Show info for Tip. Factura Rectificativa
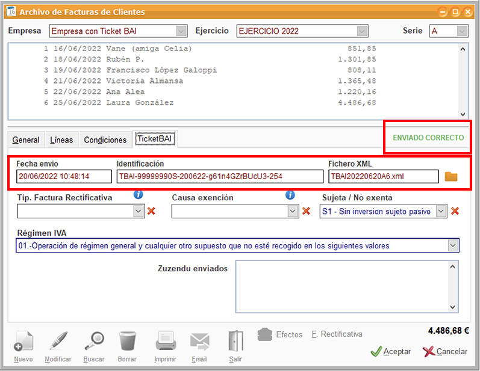Screen dimensions: 480x371 139,194
